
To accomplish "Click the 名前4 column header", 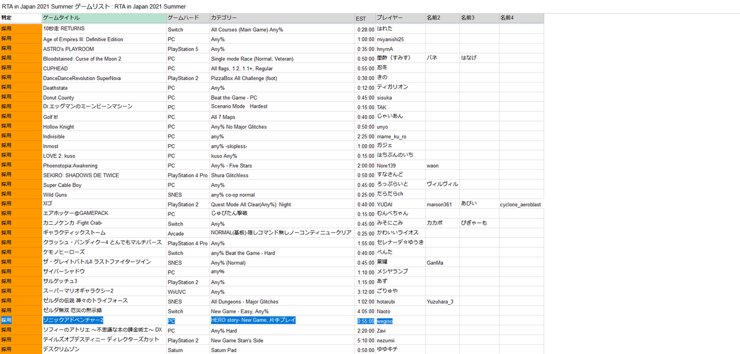I will pyautogui.click(x=521, y=18).
